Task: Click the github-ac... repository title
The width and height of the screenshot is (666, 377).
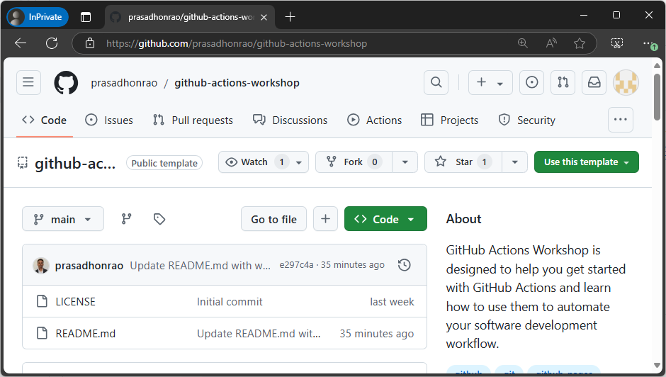Action: tap(75, 163)
